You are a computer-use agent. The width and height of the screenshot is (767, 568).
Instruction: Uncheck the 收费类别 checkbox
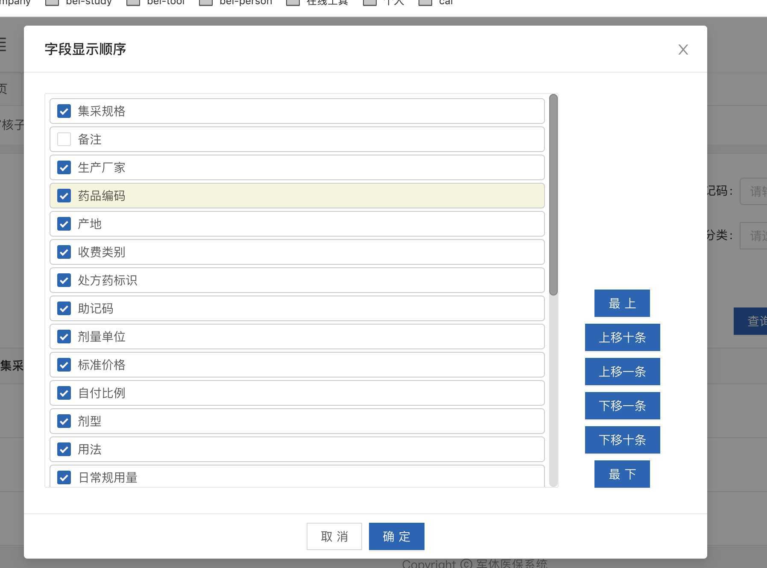coord(64,252)
